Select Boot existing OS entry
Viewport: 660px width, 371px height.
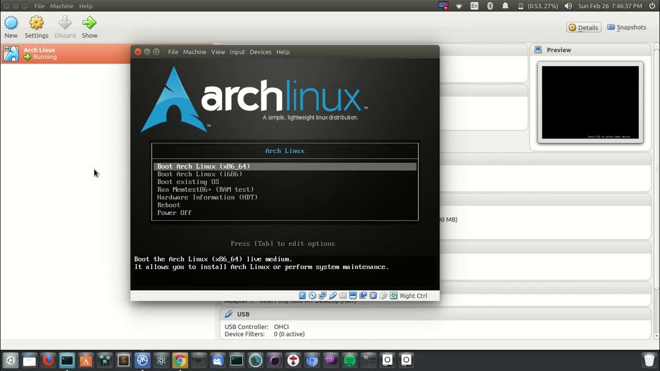188,182
